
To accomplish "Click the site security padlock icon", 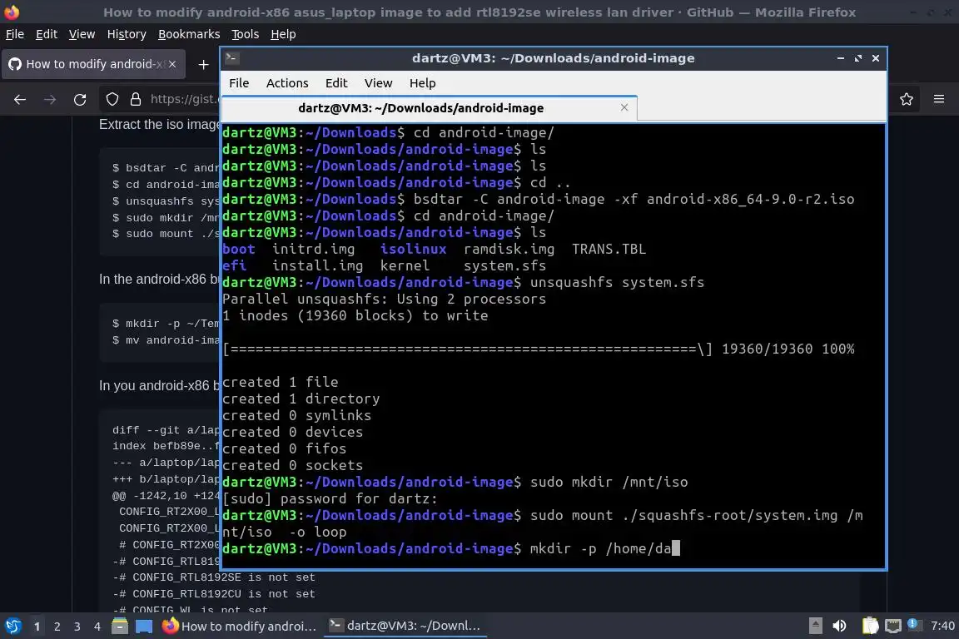I will tap(136, 99).
